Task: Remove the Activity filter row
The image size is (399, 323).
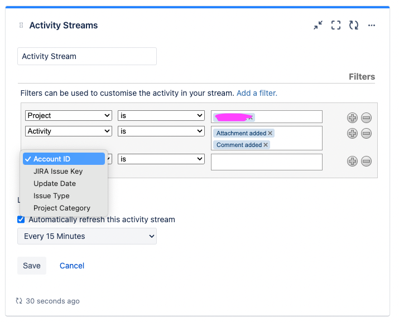Action: point(367,133)
